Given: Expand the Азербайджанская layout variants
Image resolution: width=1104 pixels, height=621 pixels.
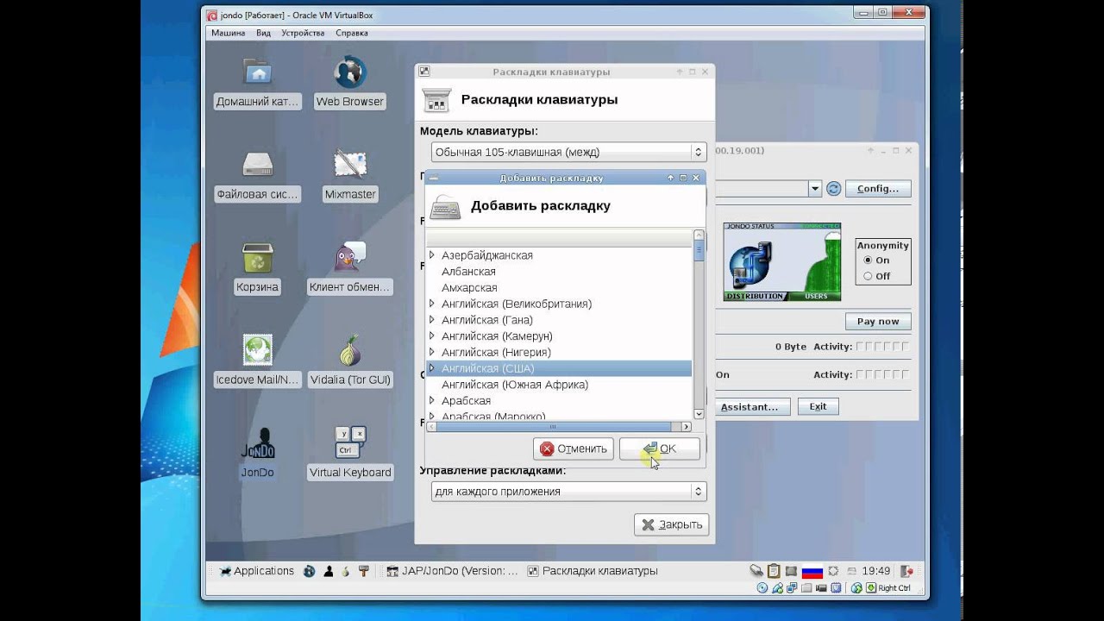Looking at the screenshot, I should click(432, 255).
